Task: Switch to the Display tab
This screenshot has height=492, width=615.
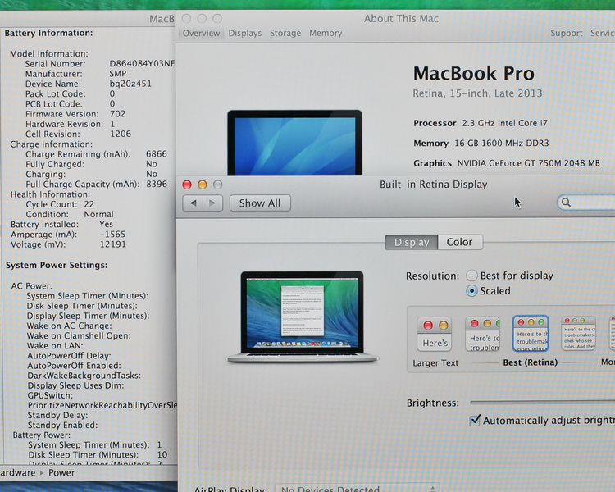Action: point(412,242)
